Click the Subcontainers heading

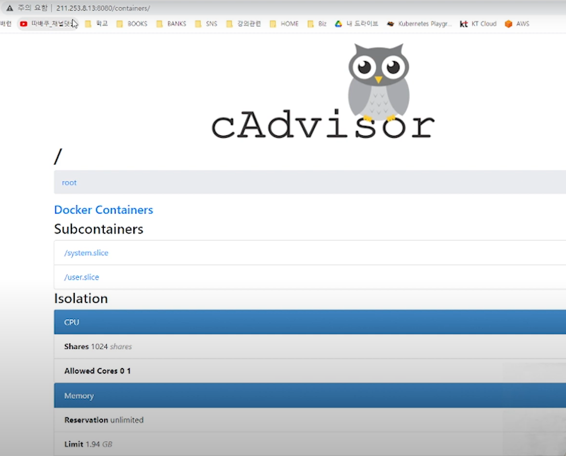98,229
